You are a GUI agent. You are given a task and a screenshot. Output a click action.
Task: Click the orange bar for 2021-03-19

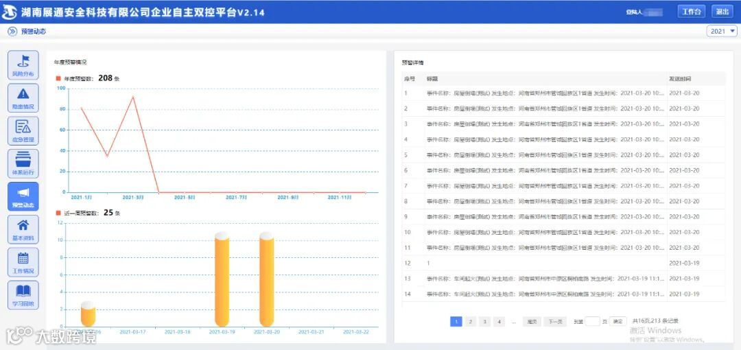tap(222, 279)
